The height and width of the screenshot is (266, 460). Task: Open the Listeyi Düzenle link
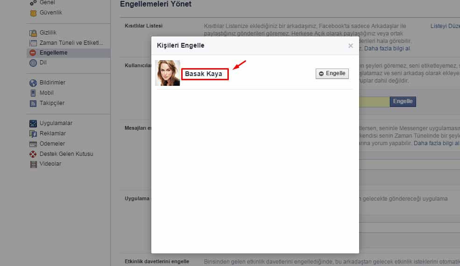click(x=445, y=26)
